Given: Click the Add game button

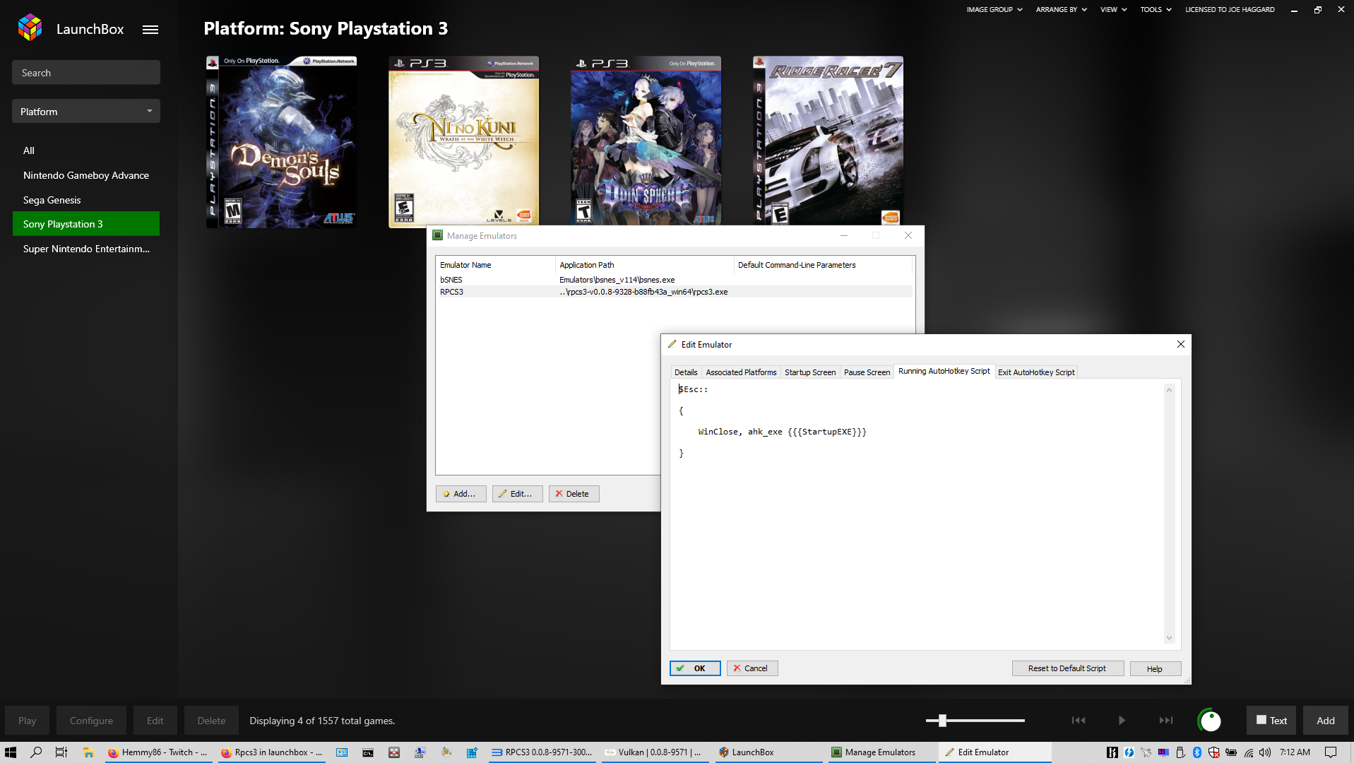Looking at the screenshot, I should tap(1326, 721).
